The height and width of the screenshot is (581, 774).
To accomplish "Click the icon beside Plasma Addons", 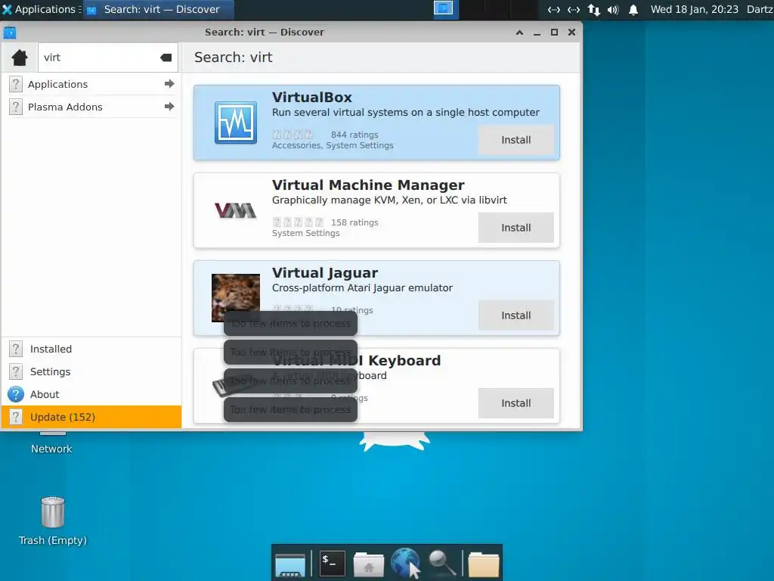I will point(16,107).
